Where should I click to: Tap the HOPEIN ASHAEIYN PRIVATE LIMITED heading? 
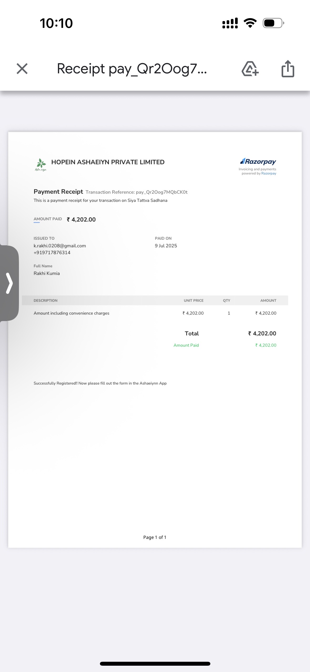coord(108,162)
